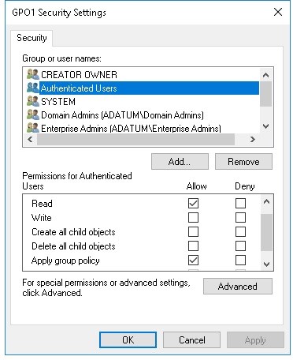The image size is (293, 360).
Task: Click the permissions list scroll down arrow
Action: [x=266, y=264]
